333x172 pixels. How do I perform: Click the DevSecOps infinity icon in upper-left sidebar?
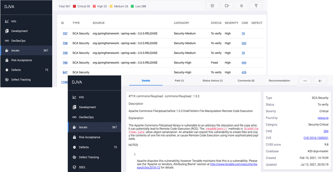pos(7,41)
